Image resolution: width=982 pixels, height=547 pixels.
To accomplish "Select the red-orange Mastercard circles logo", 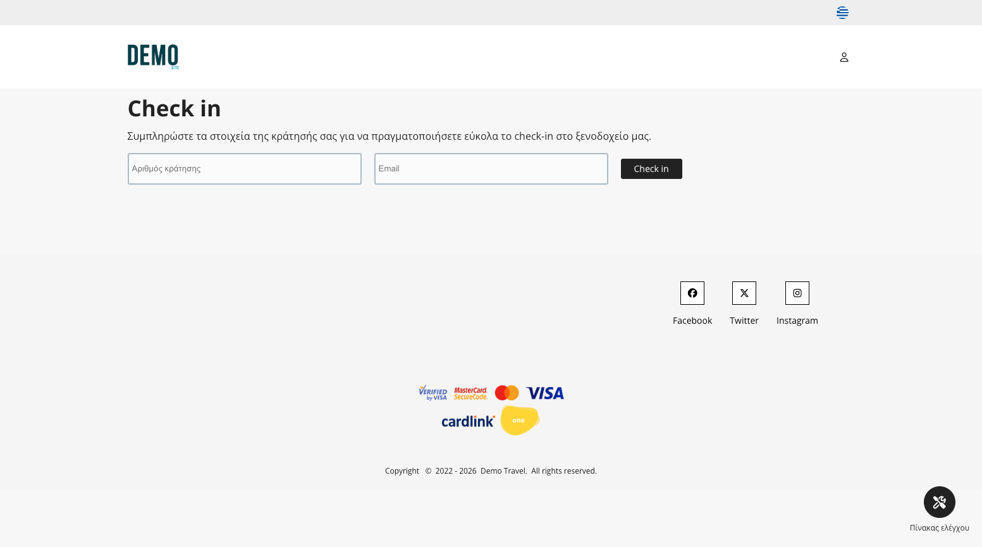I will [506, 393].
